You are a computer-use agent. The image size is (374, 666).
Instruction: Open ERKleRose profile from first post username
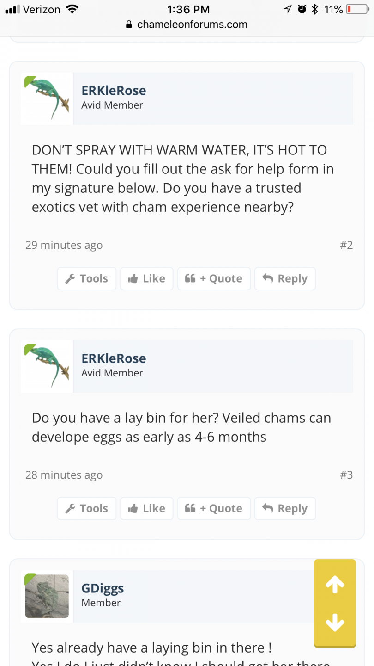[x=114, y=90]
